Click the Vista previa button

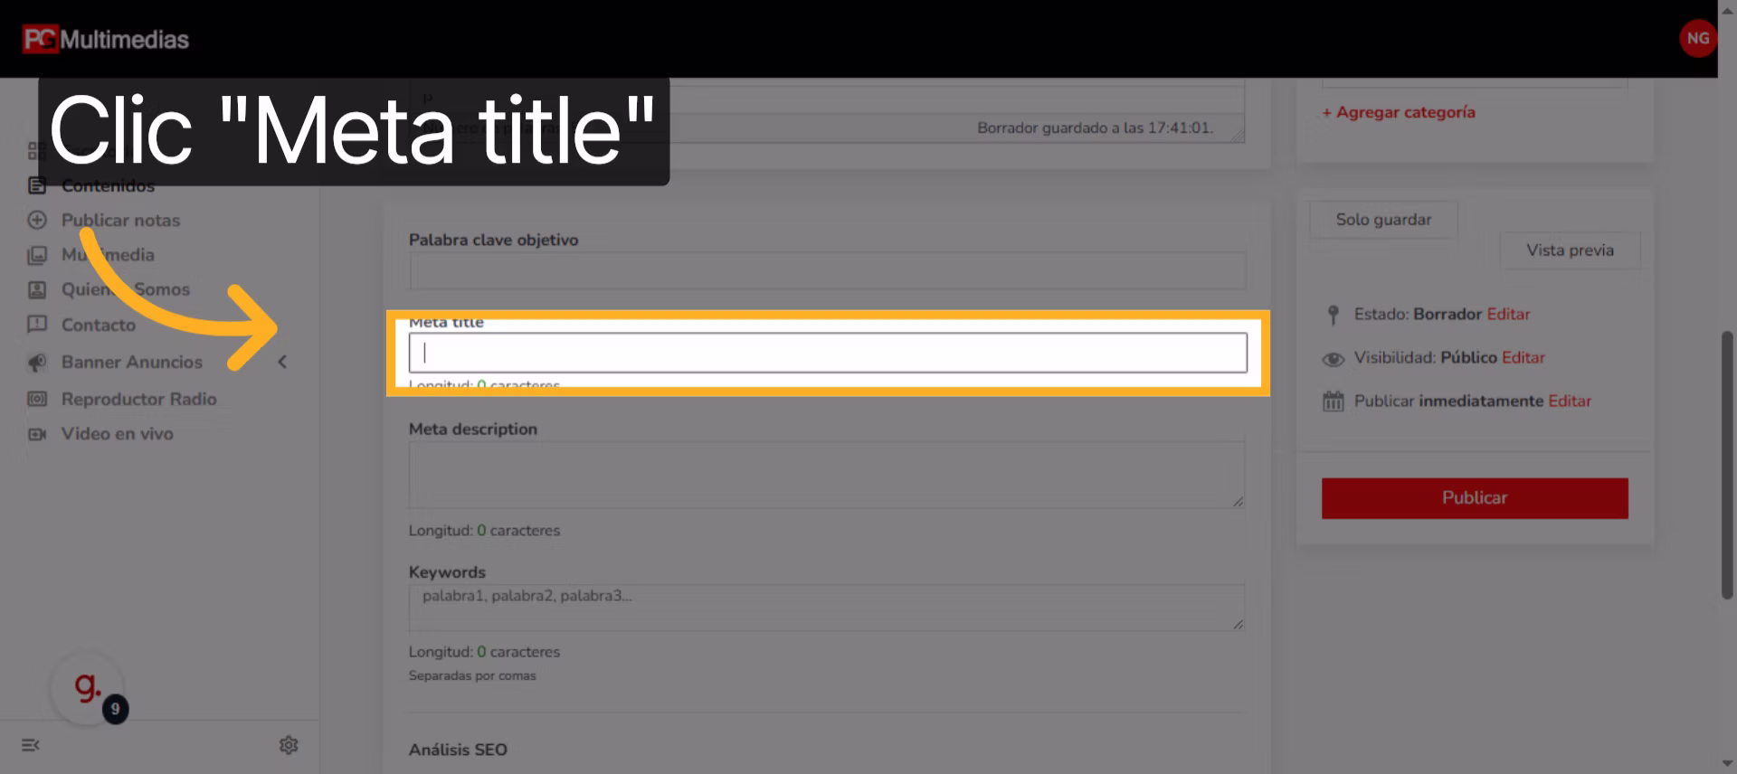point(1570,250)
